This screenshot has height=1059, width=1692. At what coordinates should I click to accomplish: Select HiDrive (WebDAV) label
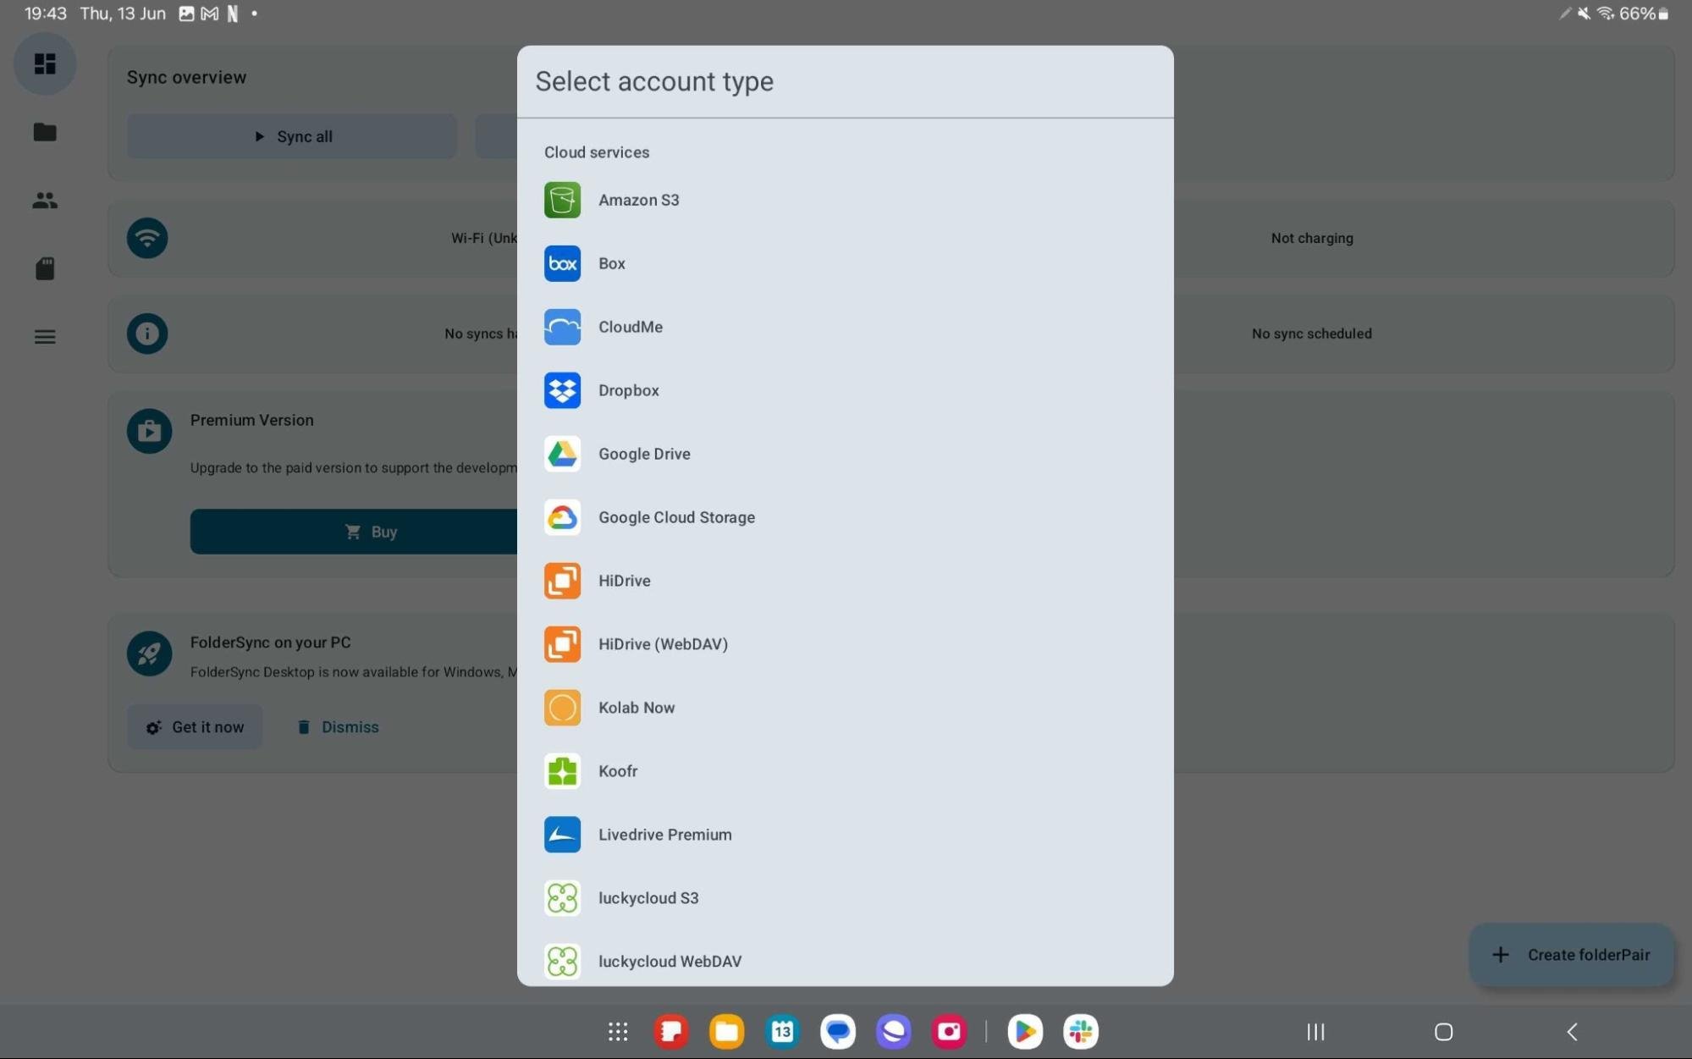coord(663,644)
